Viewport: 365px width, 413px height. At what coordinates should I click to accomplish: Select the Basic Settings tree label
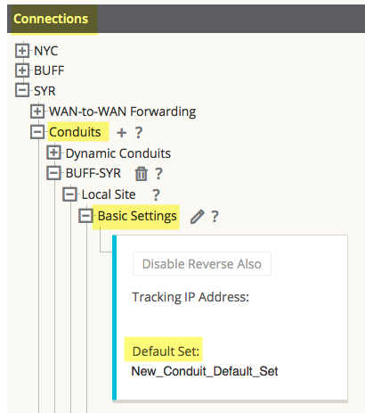(137, 216)
